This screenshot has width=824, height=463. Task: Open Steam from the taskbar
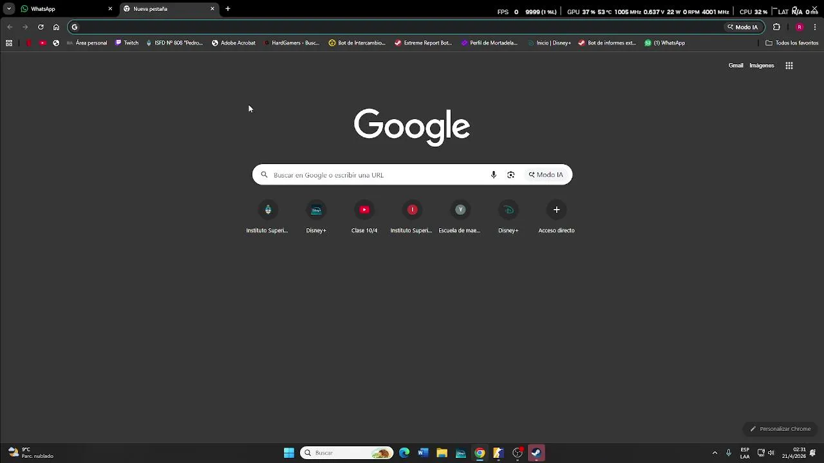coord(536,453)
